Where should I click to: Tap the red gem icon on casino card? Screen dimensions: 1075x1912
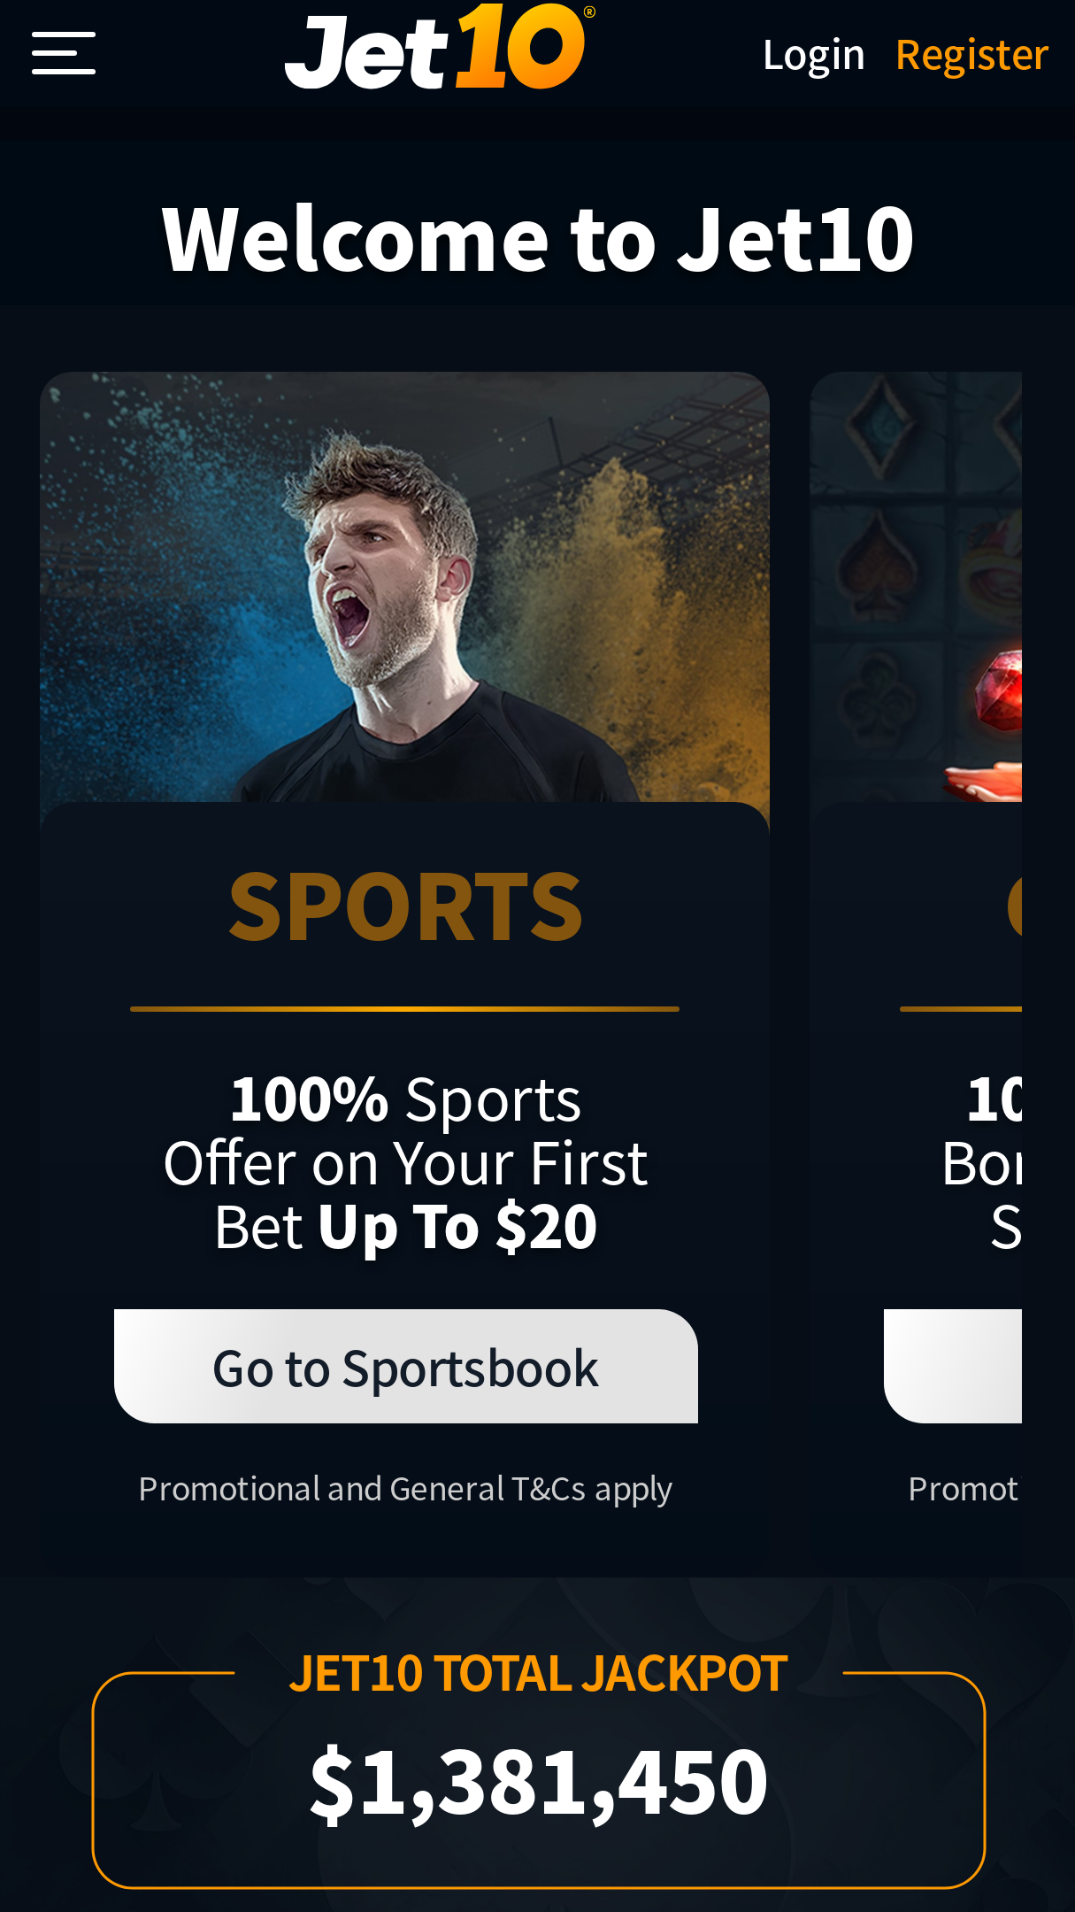[x=1000, y=690]
